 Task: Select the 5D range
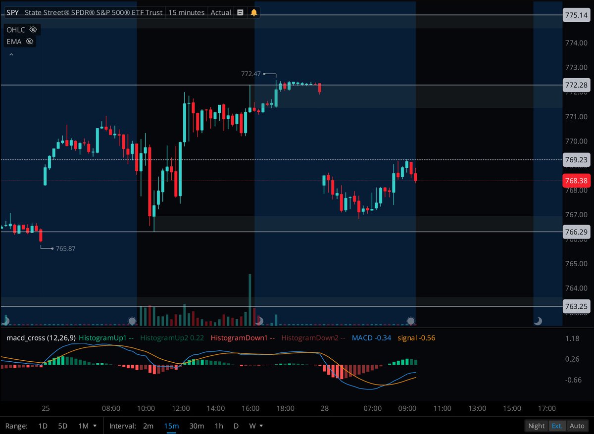[x=63, y=426]
